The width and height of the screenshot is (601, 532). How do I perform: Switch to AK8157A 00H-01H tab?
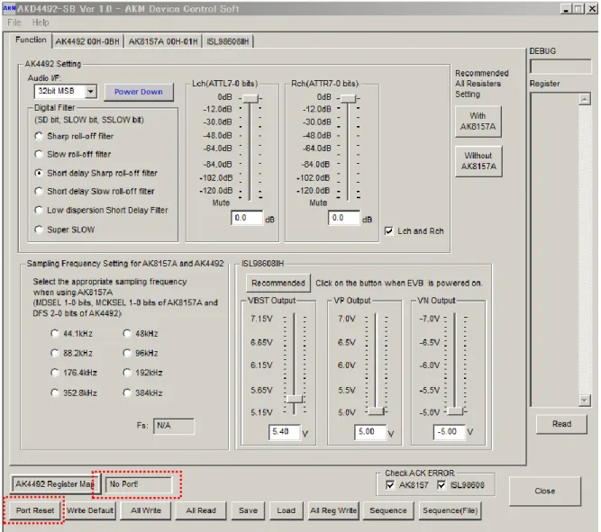click(x=163, y=41)
